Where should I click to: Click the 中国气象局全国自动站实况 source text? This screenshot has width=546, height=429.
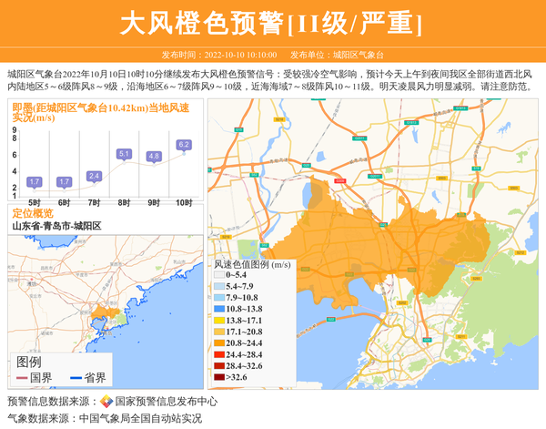tap(140, 419)
